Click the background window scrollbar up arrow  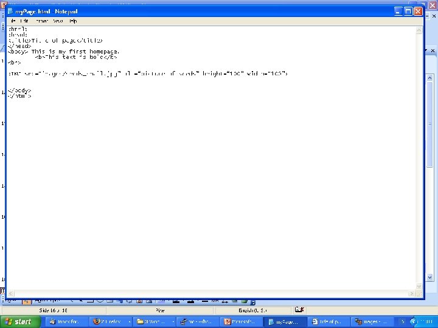click(x=429, y=78)
